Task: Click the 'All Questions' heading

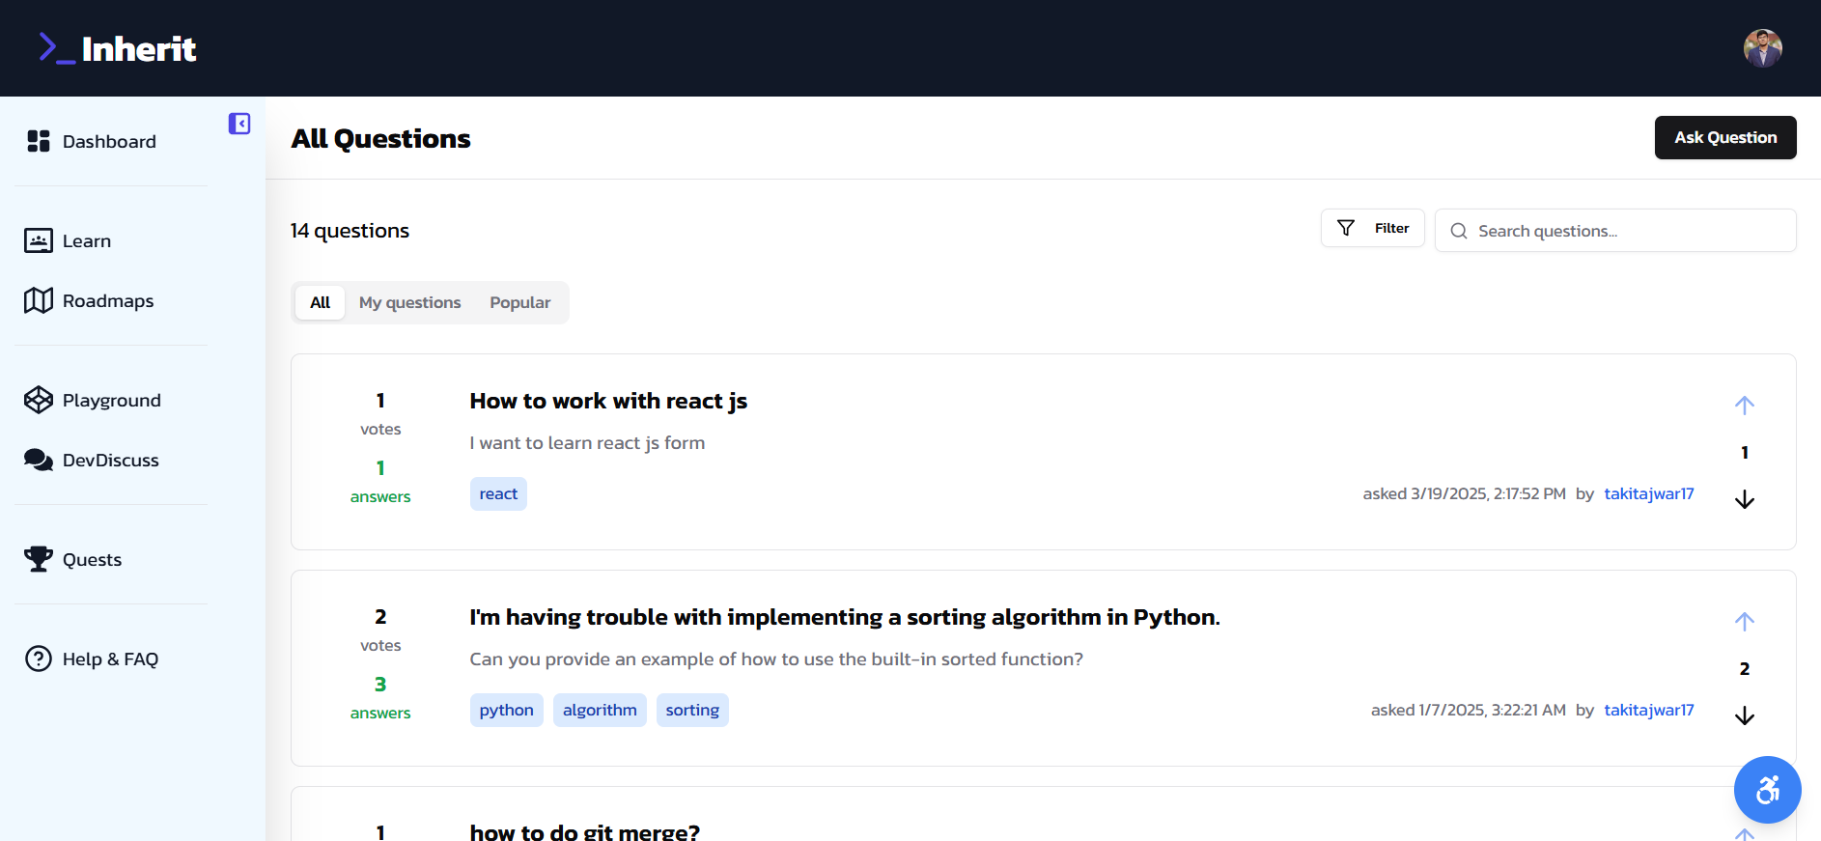Action: click(x=380, y=138)
